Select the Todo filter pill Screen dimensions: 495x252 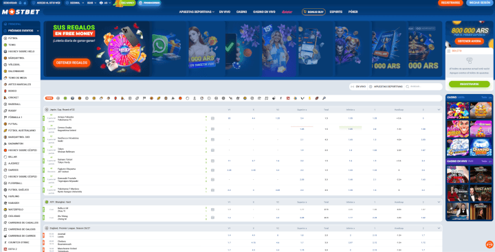tap(49, 98)
